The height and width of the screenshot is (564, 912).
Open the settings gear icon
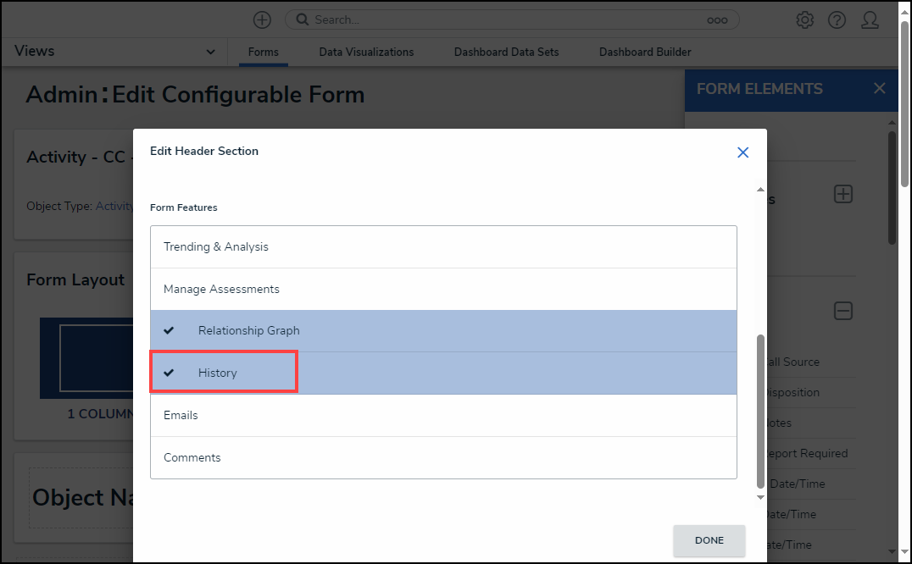tap(804, 19)
